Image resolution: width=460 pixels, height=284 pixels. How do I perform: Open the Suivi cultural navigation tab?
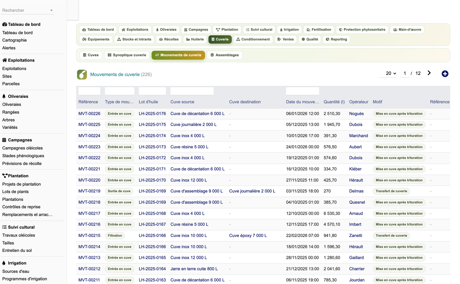point(259,30)
